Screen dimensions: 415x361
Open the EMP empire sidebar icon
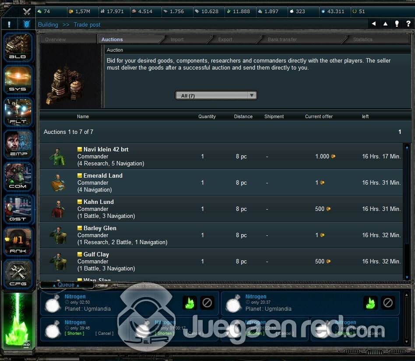(x=18, y=144)
